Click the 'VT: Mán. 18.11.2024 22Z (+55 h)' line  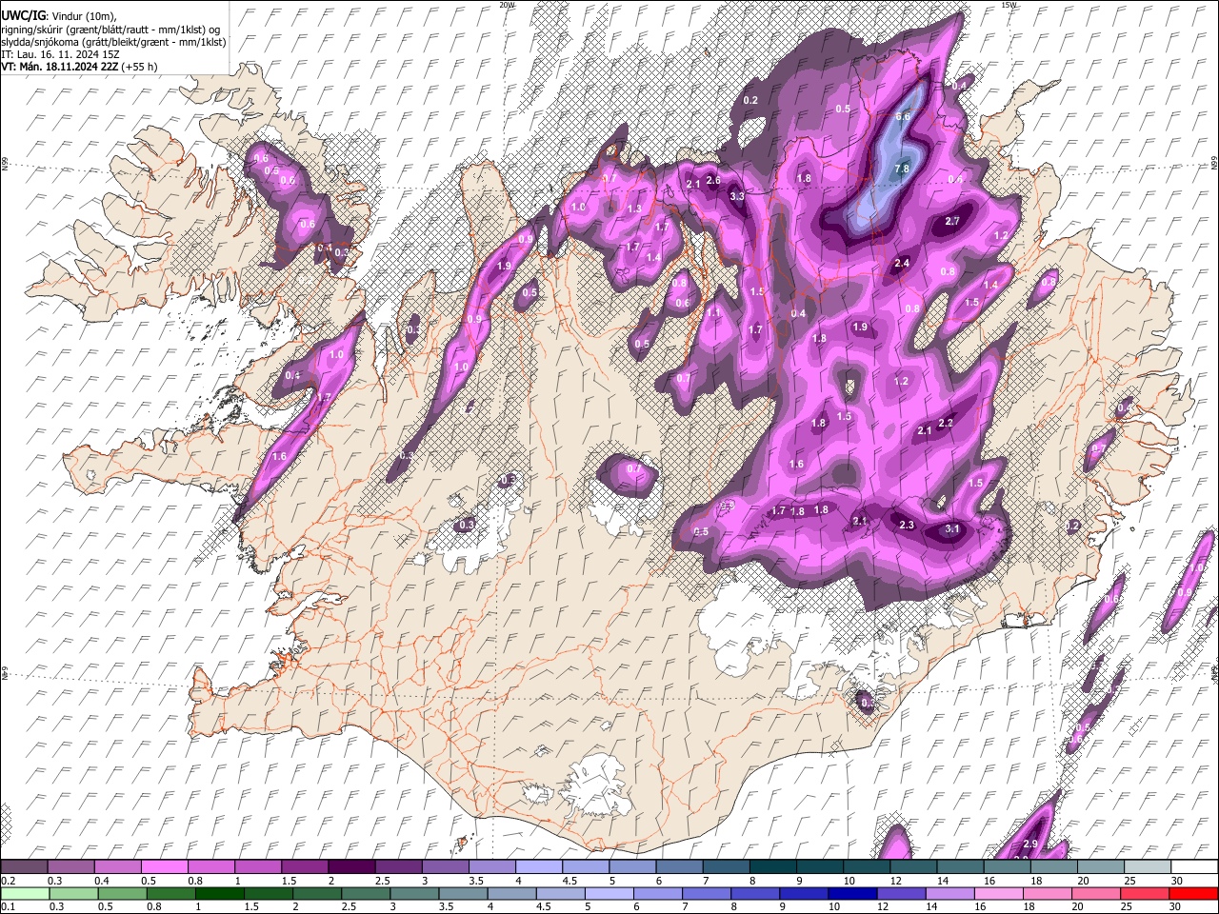click(79, 67)
